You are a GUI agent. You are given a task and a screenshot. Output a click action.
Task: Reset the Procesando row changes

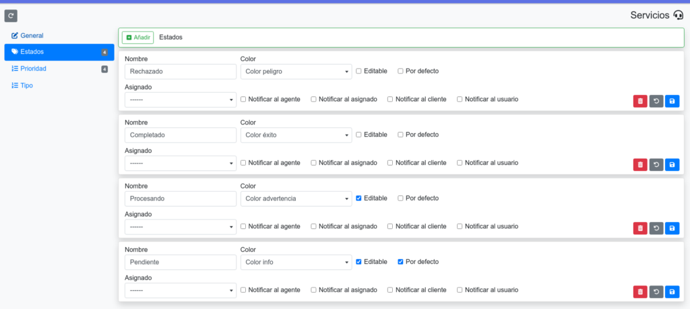656,228
